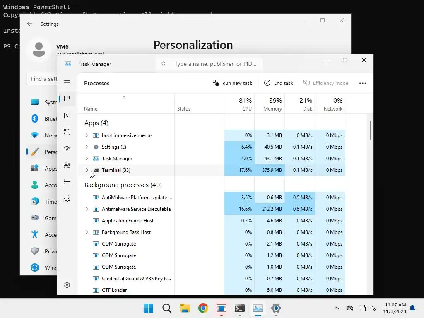Select AntiMalware Platform Update process row
The image size is (424, 318).
(x=212, y=198)
